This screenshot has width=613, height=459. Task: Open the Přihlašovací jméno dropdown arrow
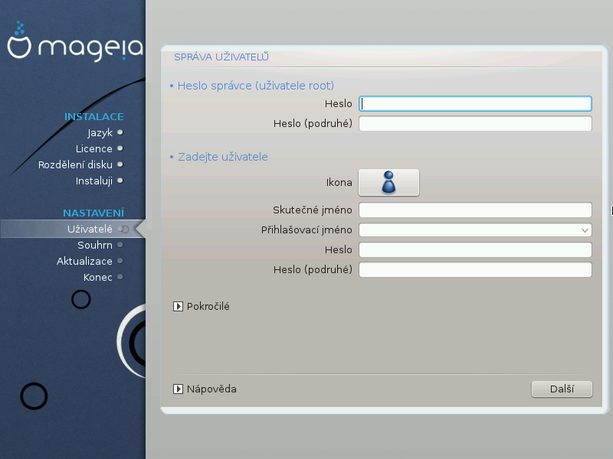585,230
